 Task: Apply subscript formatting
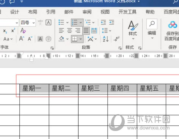[x=5, y=31]
